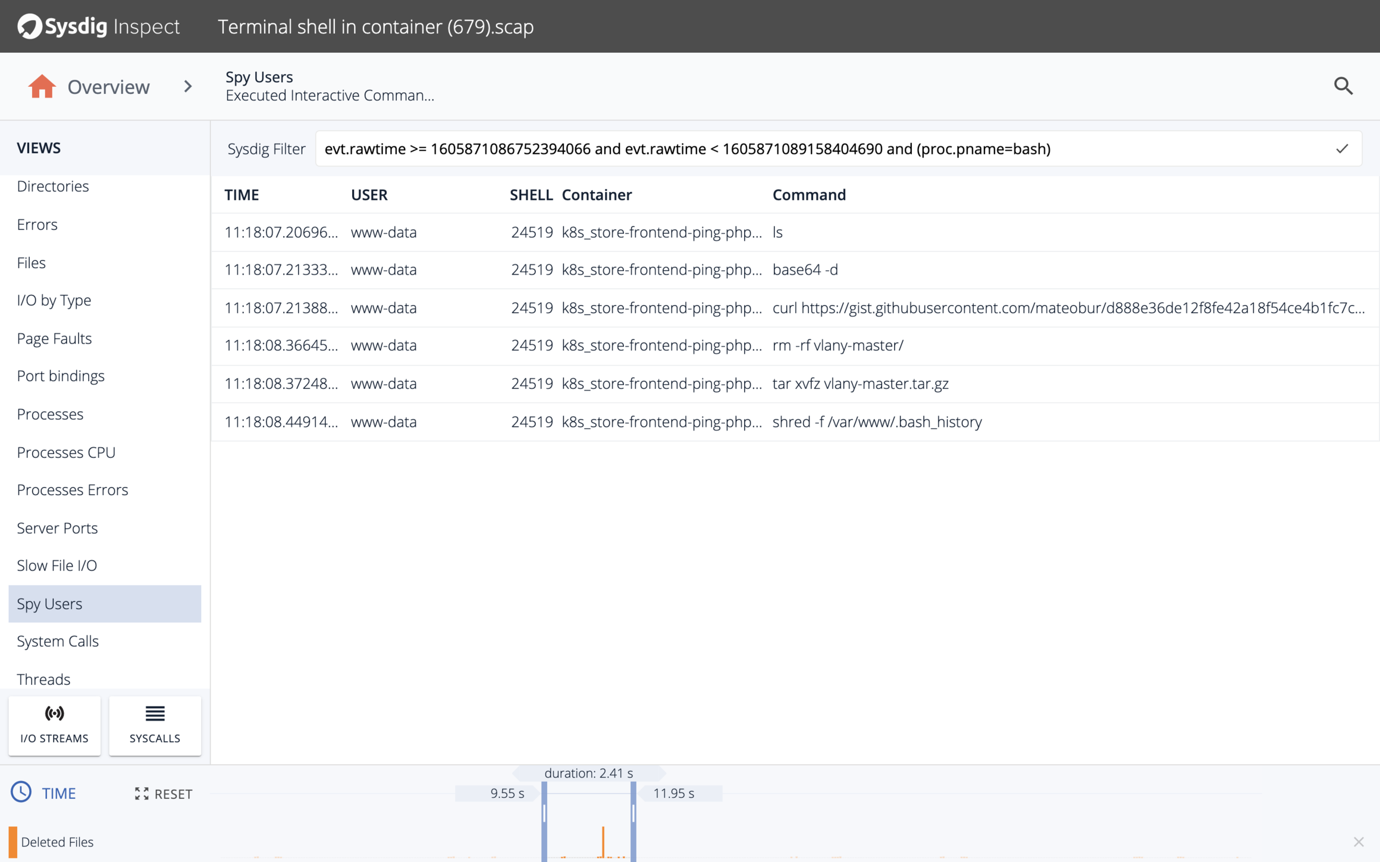Select the 'tar xvfz vlany-master.tar.gz' row
This screenshot has width=1380, height=862.
795,383
